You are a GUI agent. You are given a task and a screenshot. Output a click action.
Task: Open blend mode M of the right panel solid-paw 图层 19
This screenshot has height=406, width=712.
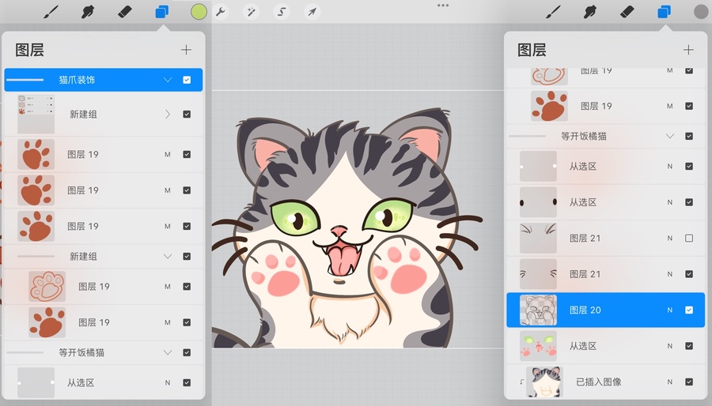click(670, 106)
